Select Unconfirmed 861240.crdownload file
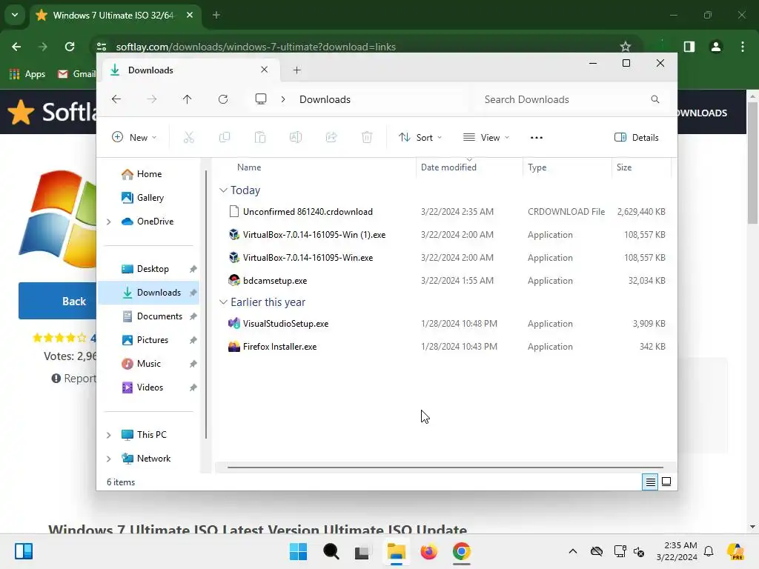Screen dimensions: 759x569 click(x=445, y=211)
